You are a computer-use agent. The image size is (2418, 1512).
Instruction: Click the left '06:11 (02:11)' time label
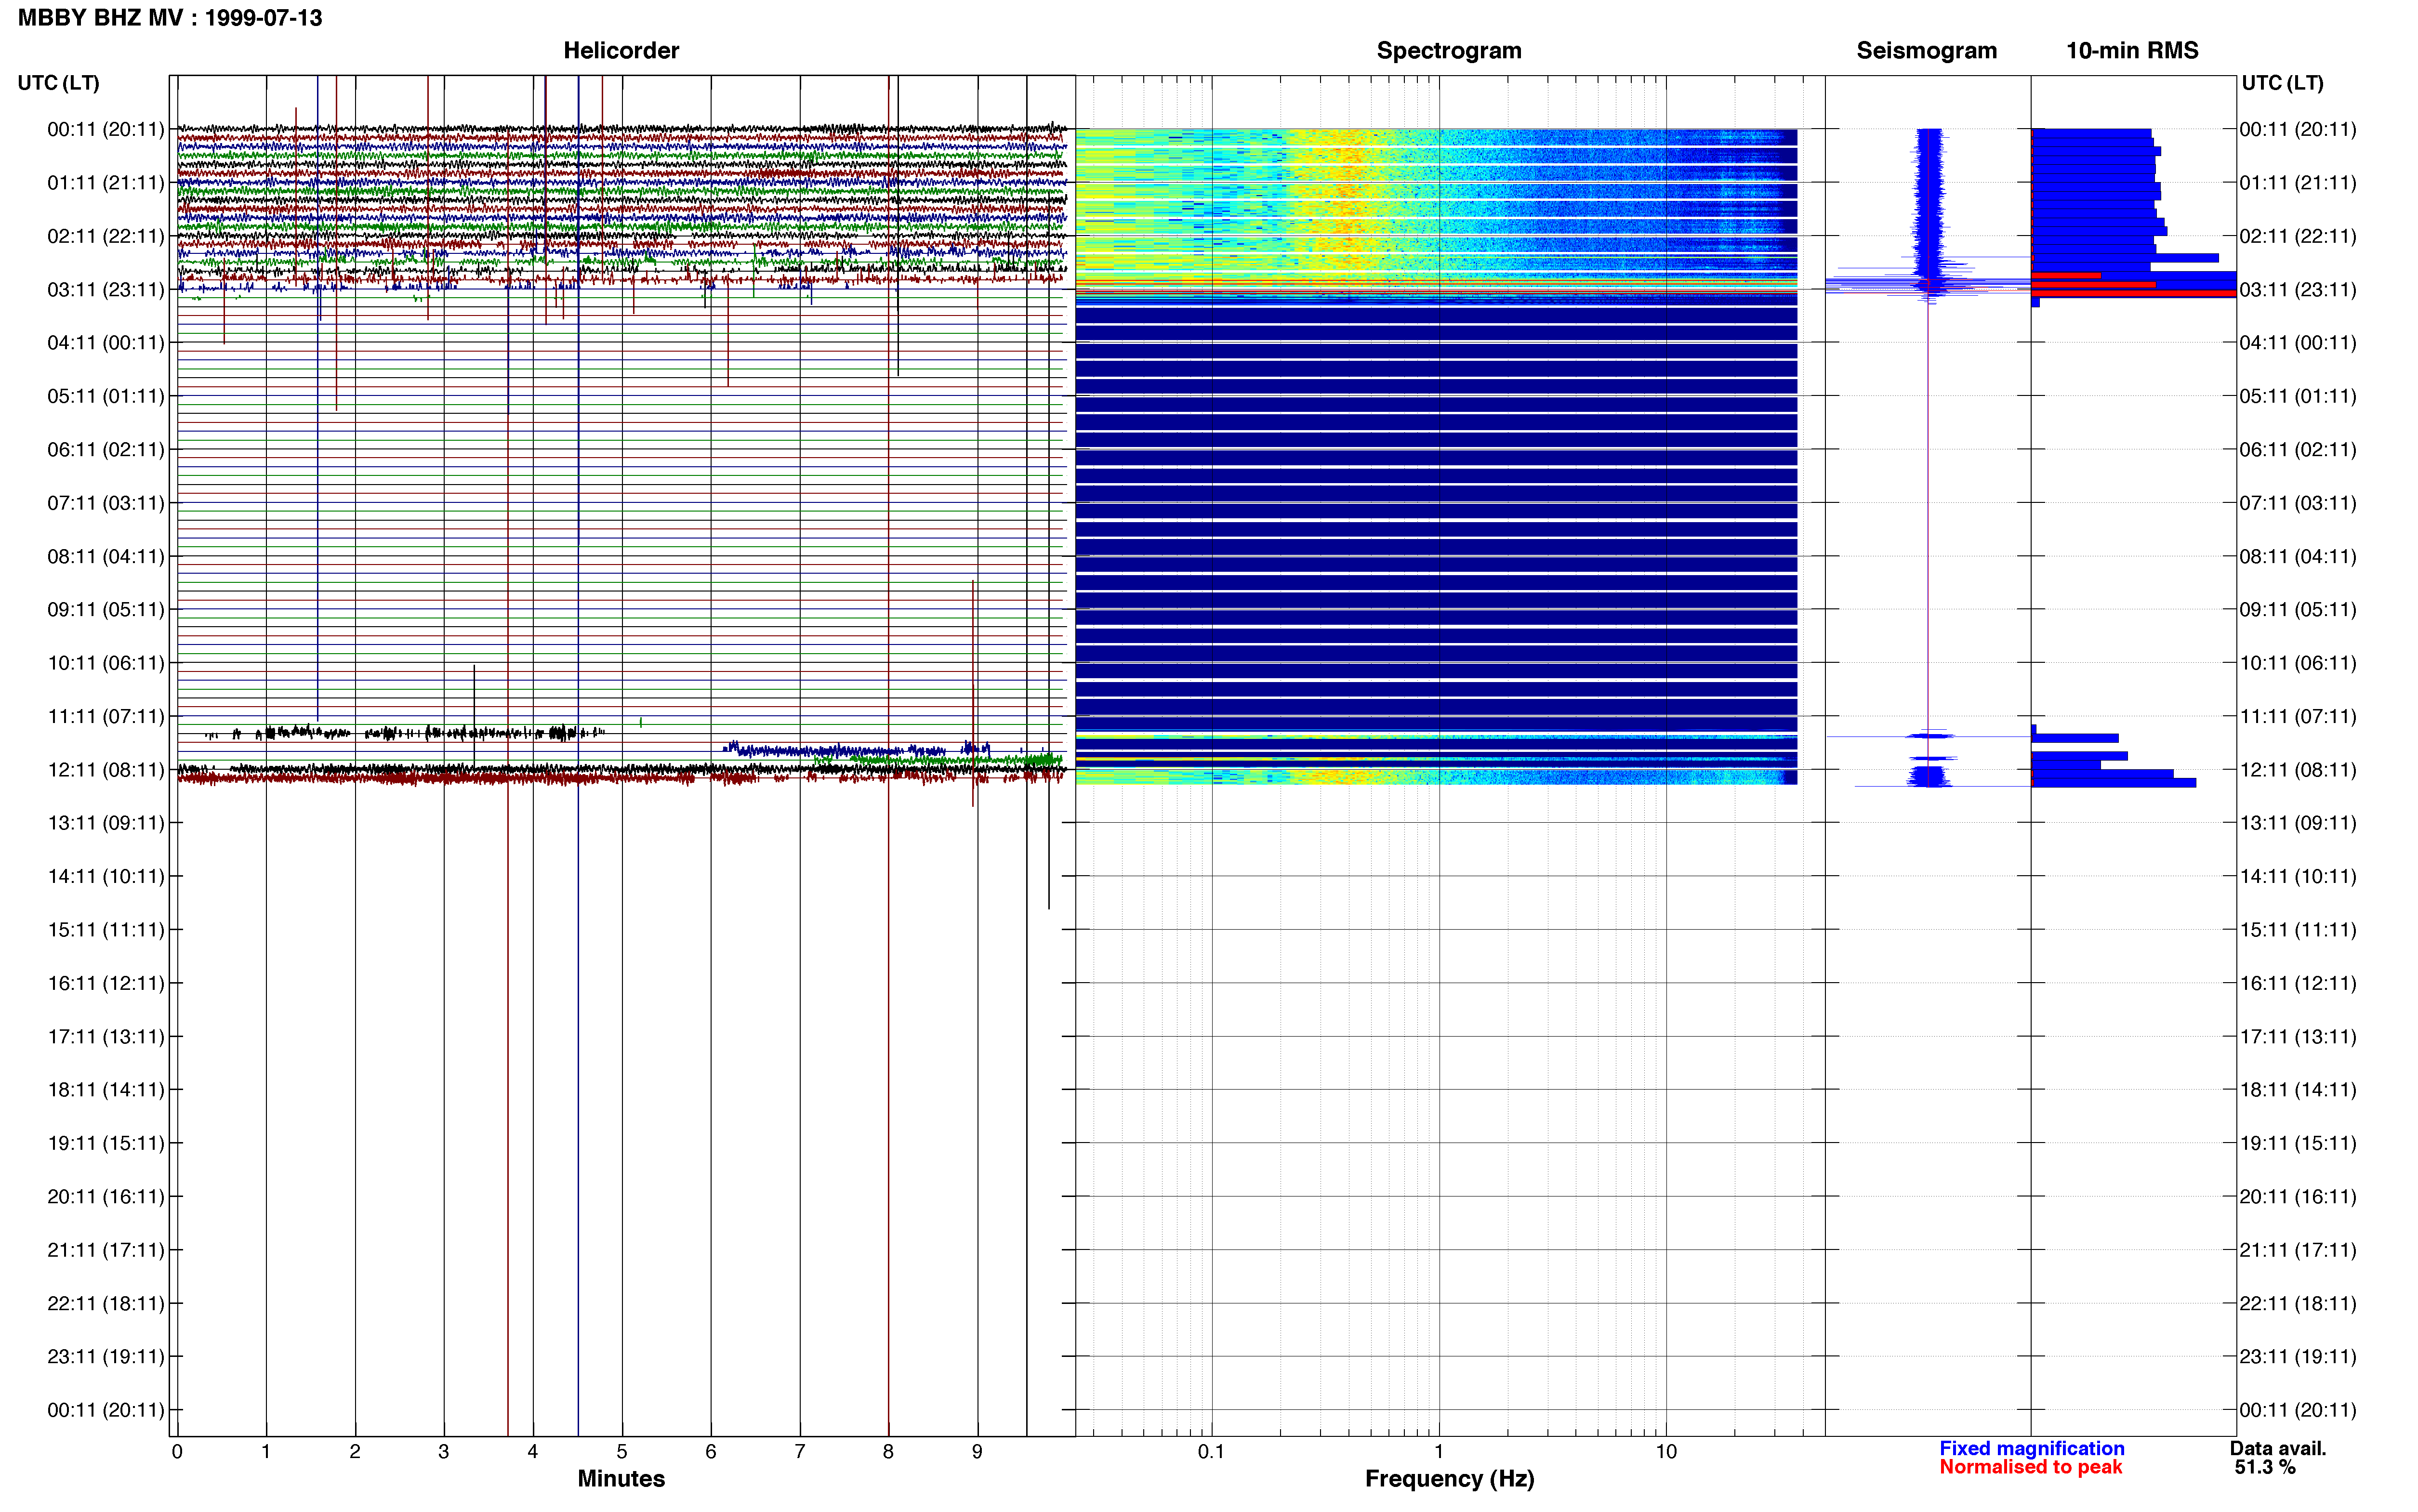click(106, 450)
